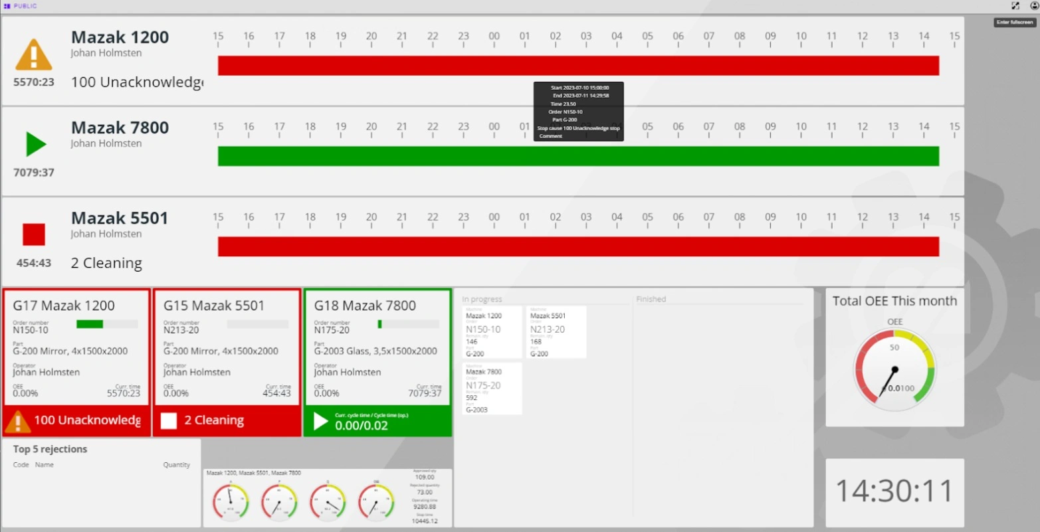Click the green play icon for Mazak 7800
The width and height of the screenshot is (1040, 532).
[x=35, y=144]
